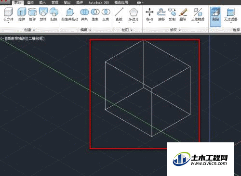Viewport: 241px width, 176px height.
Task: Open the 直线 dropdown arrow
Action: coord(119,23)
